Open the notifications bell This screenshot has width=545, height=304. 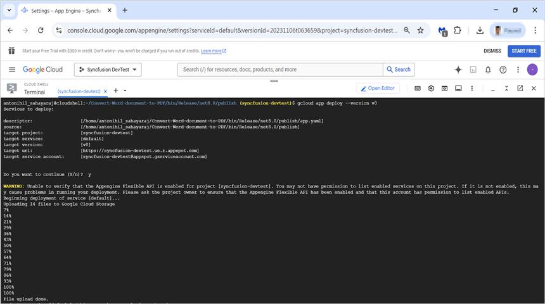(x=488, y=70)
